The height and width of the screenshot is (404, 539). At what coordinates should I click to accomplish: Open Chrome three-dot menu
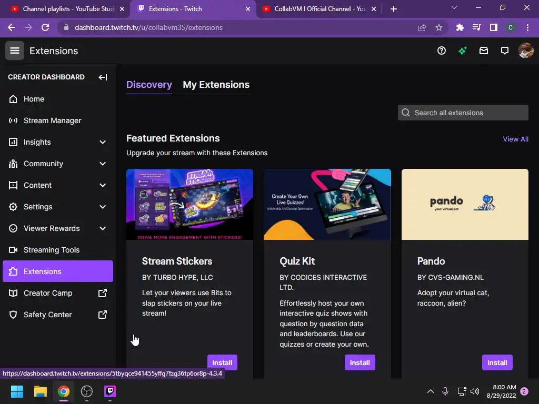click(527, 27)
